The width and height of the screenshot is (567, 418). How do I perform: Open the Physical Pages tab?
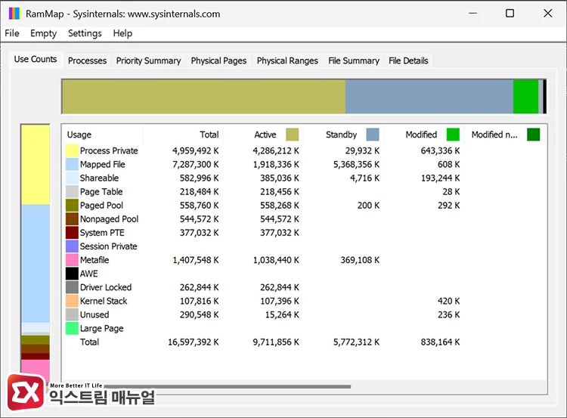tap(218, 60)
